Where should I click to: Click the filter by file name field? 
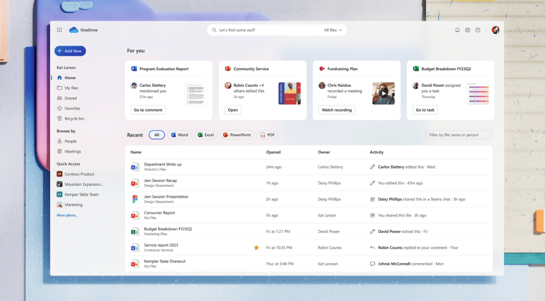pos(459,135)
